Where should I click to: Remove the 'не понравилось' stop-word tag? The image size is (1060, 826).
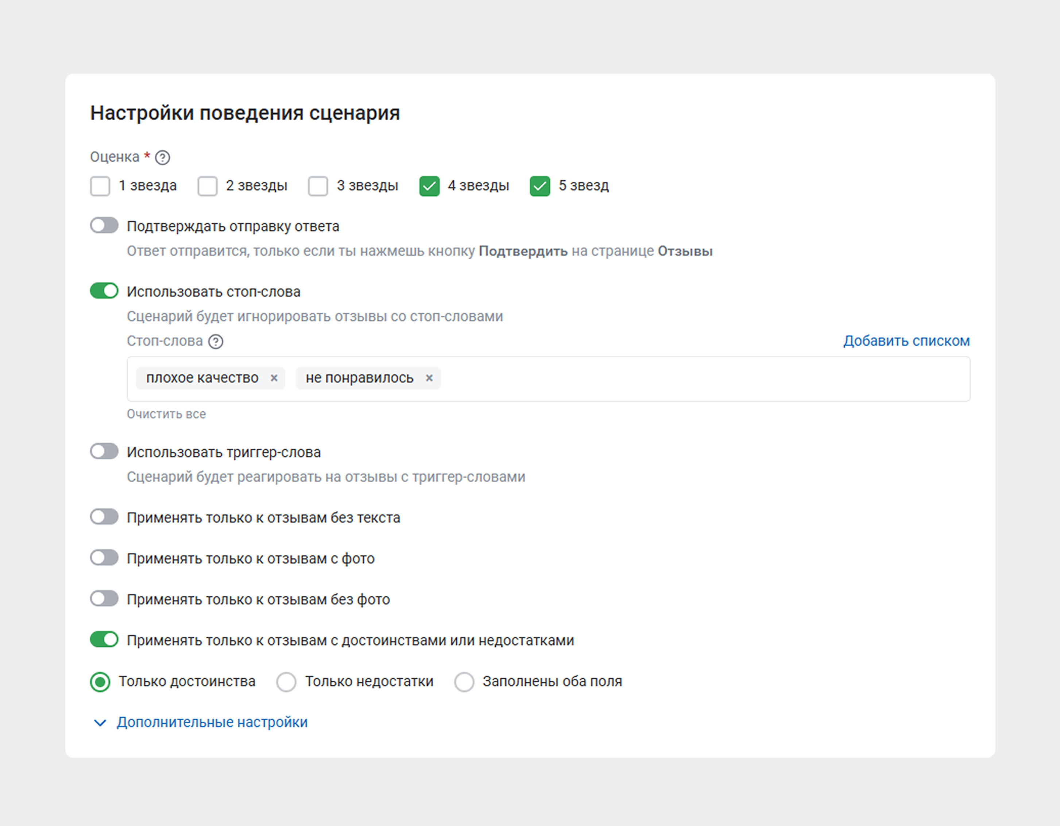tap(429, 378)
